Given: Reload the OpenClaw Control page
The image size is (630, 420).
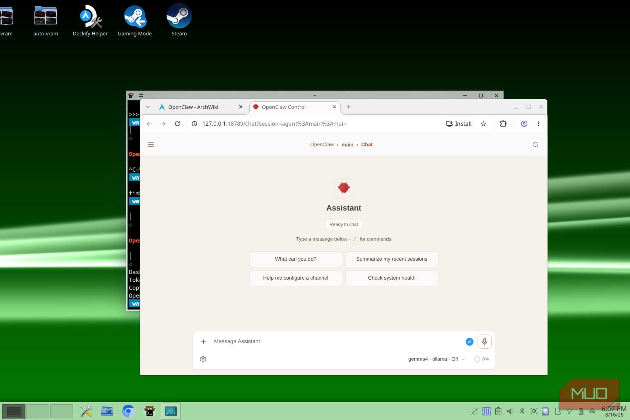Looking at the screenshot, I should (177, 124).
